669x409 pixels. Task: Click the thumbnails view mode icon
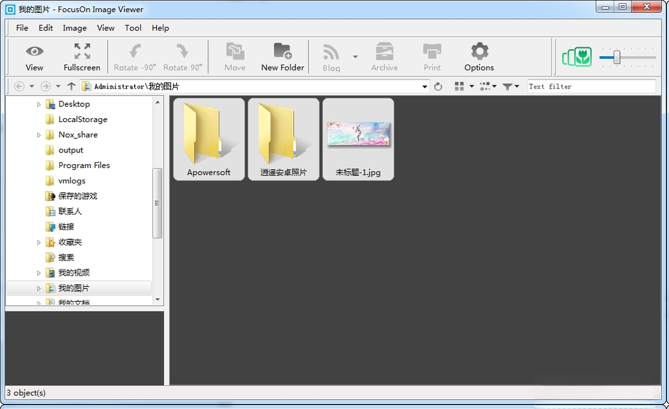tap(459, 86)
